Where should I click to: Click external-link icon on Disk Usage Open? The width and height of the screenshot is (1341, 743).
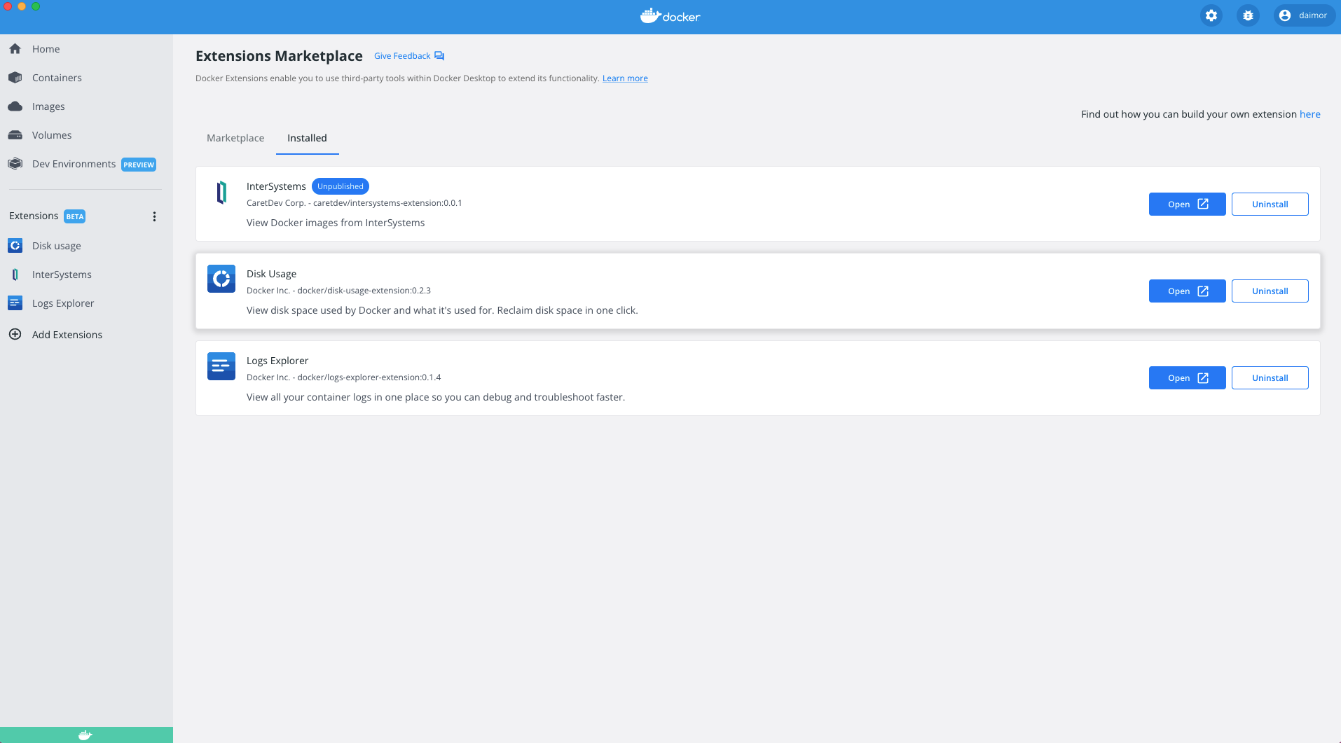1203,291
